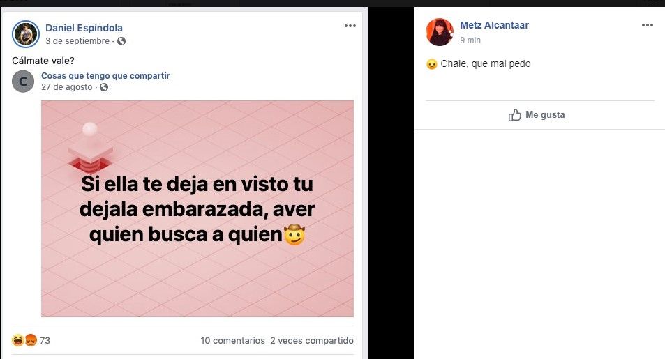Viewport: 665px width, 359px height.
Task: Open the 3 de septiembre timestamp
Action: click(77, 41)
